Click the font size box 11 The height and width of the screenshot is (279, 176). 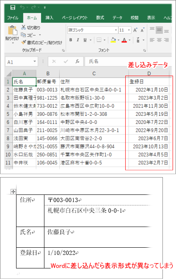tap(123, 30)
